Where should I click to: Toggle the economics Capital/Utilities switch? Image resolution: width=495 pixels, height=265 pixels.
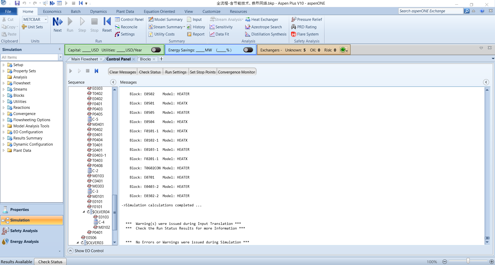click(156, 50)
